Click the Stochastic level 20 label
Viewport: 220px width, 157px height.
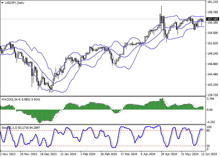208,146
